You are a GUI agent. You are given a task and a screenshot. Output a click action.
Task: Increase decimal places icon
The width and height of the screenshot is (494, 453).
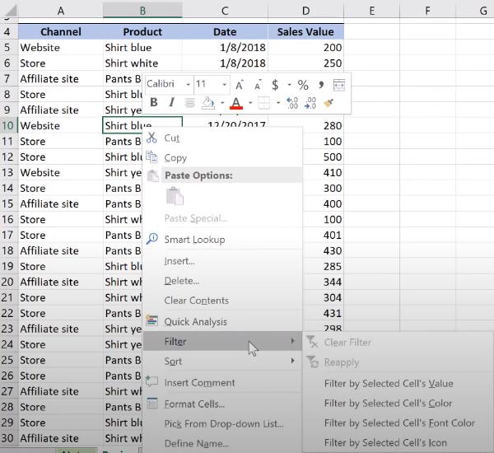coord(292,103)
